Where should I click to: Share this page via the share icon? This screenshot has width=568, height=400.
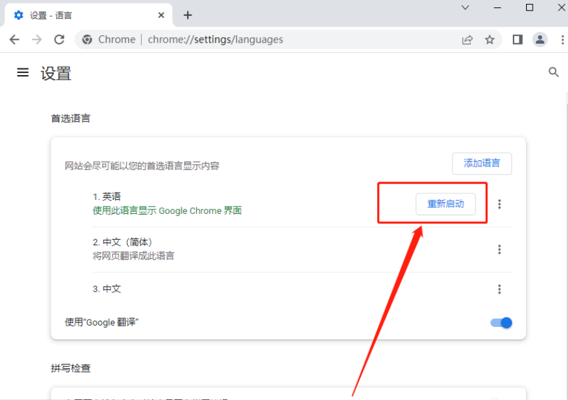468,39
